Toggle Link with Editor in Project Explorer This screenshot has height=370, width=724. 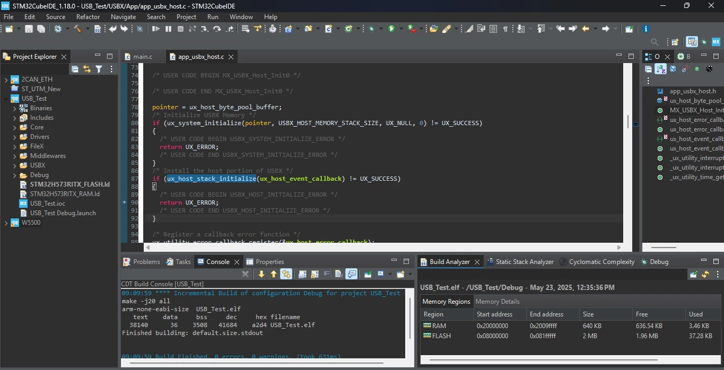87,69
